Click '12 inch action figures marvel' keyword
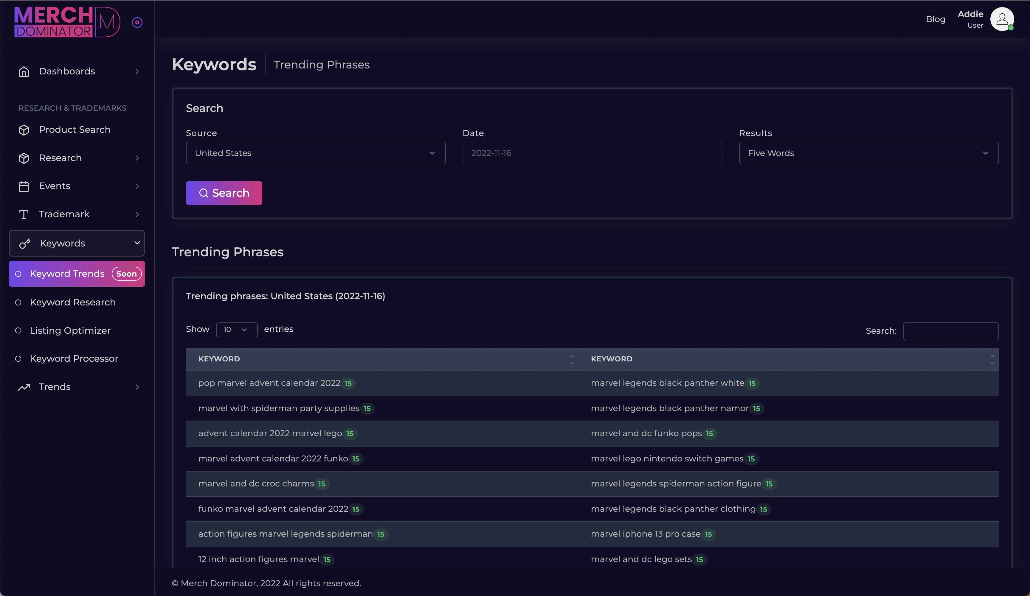 (x=259, y=559)
